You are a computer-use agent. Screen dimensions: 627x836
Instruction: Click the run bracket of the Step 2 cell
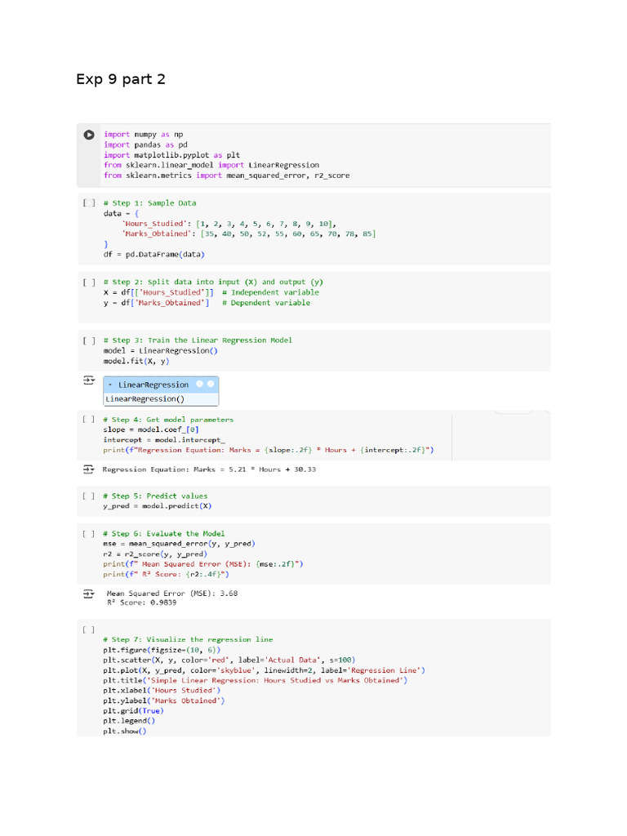click(x=89, y=282)
